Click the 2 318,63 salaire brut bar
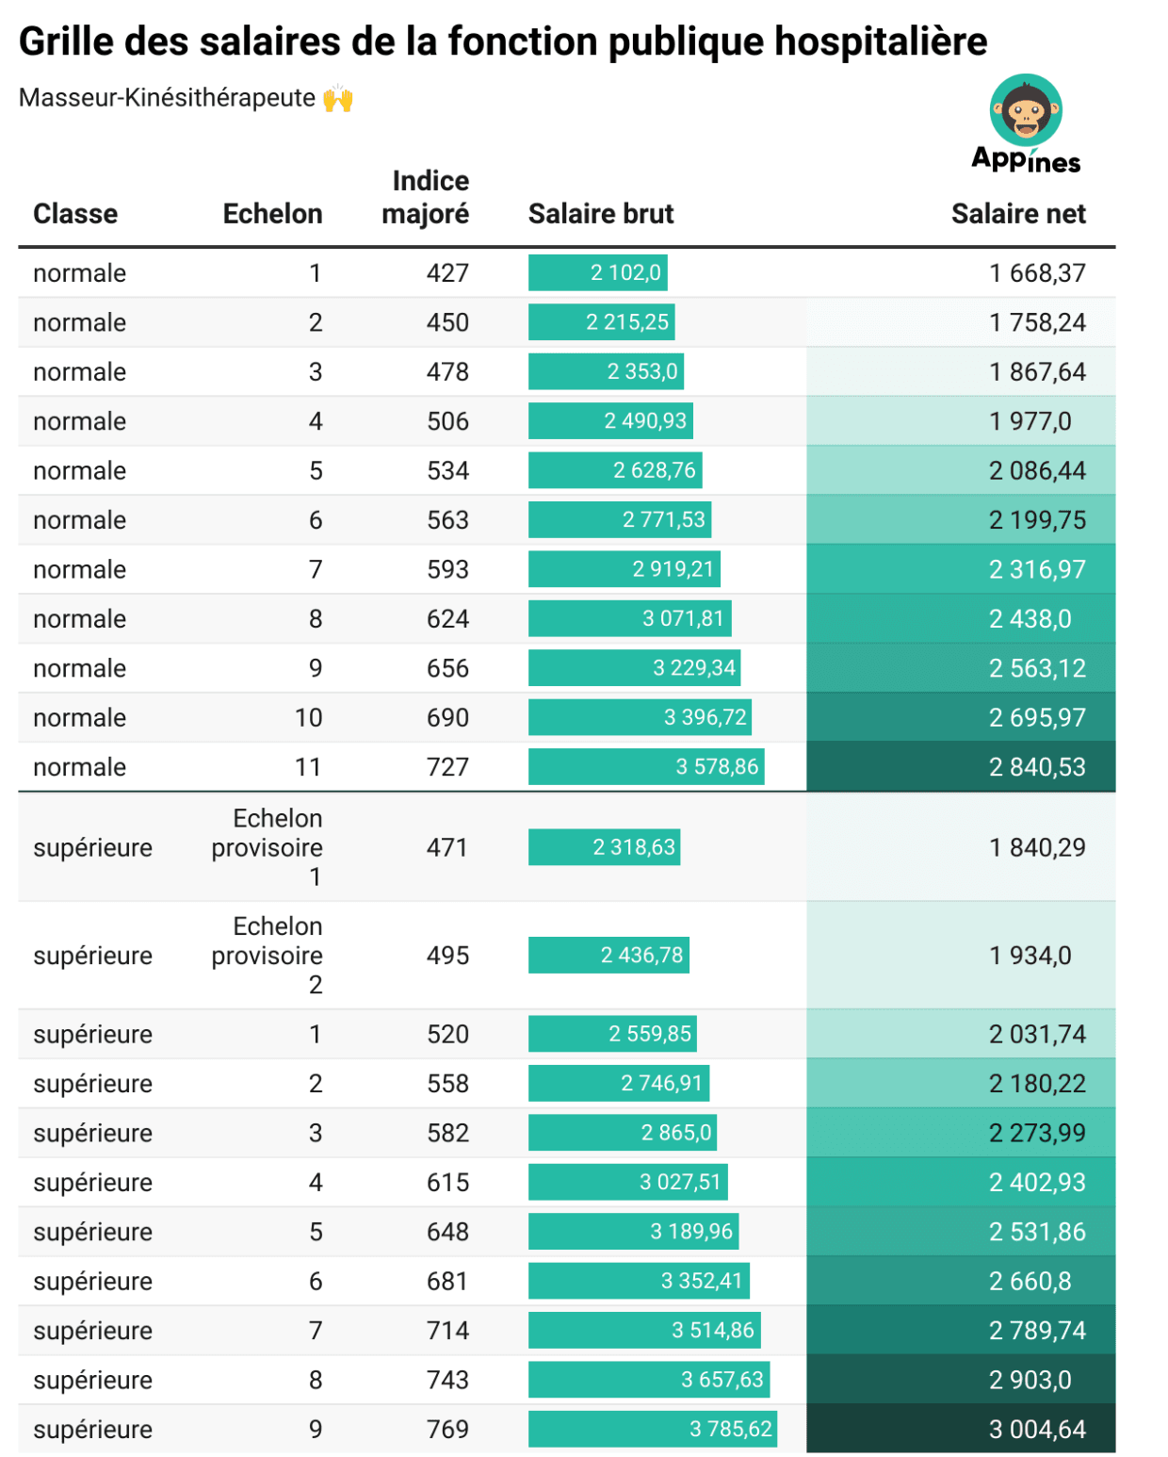 pos(604,847)
